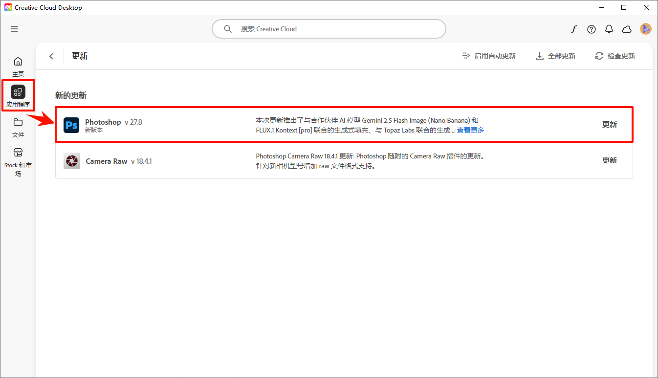Focus the 搜索 Creative Cloud search field

[329, 29]
